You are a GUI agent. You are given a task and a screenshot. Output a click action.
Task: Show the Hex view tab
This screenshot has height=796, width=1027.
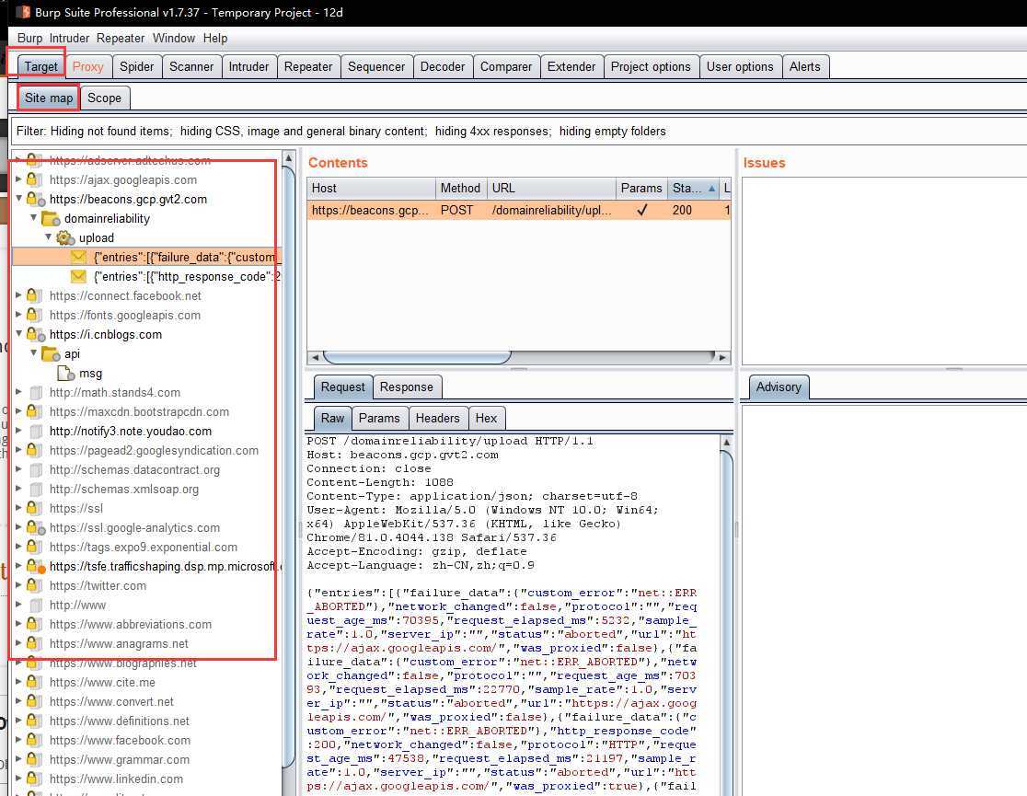click(486, 418)
